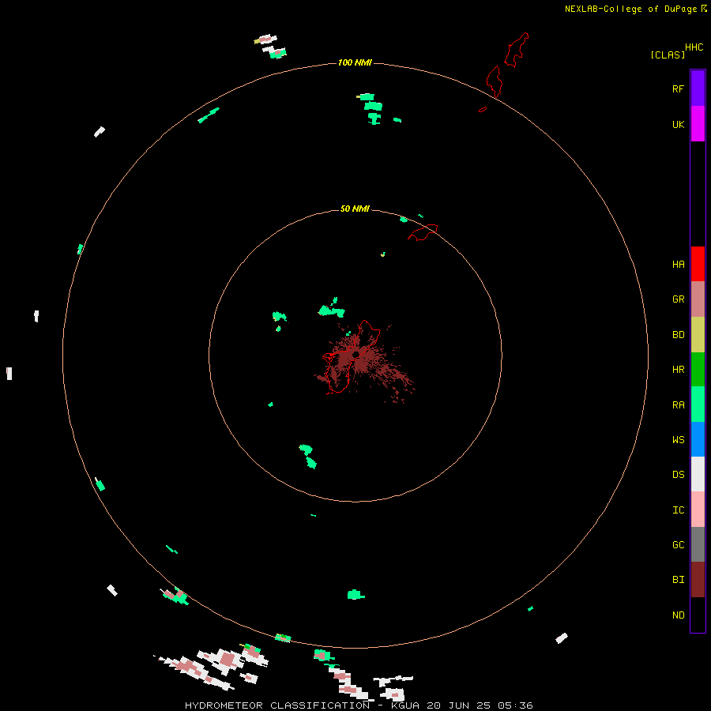Click the red island outline on the 50 NMI ring

coord(423,232)
